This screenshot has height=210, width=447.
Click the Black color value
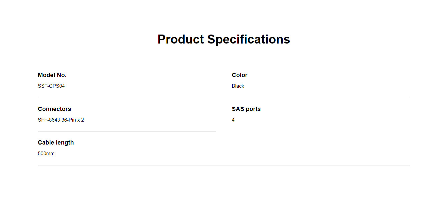tap(238, 86)
